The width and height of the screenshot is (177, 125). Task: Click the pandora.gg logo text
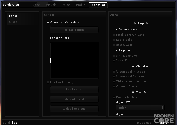pos(11,5)
